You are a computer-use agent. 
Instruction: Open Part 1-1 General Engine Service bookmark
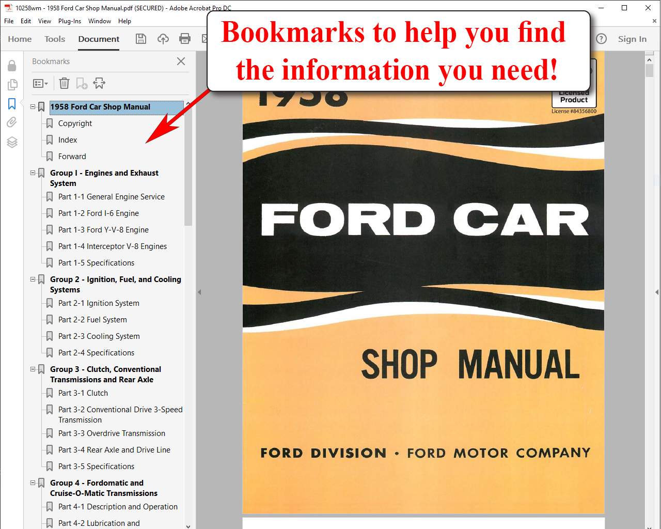coord(112,197)
